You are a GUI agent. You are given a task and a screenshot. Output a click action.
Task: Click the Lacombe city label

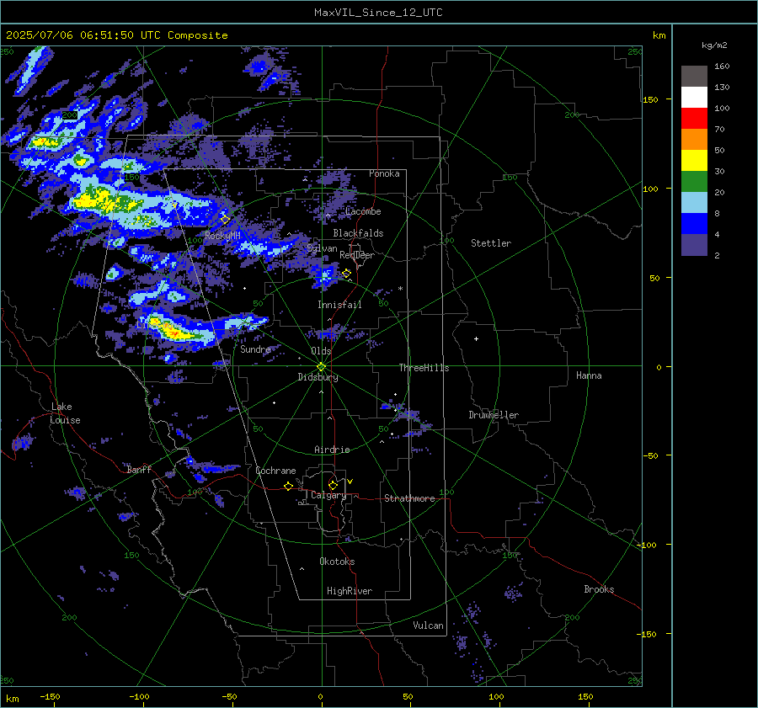point(363,211)
